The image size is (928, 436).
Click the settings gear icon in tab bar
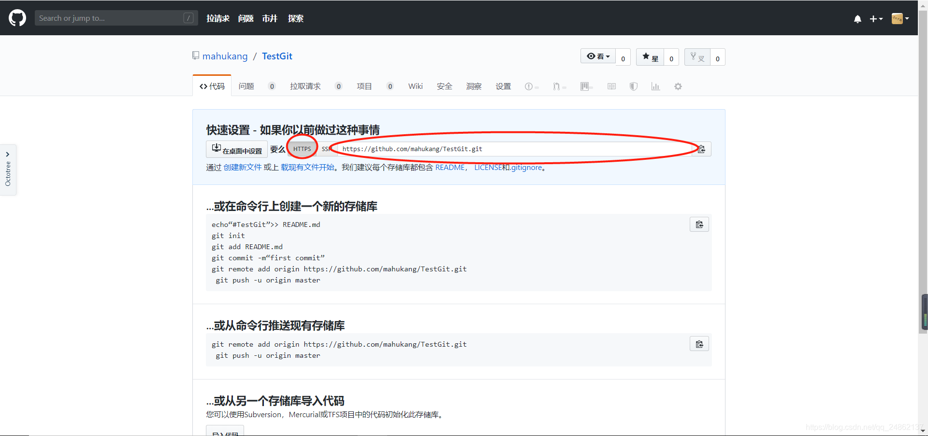[x=678, y=86]
